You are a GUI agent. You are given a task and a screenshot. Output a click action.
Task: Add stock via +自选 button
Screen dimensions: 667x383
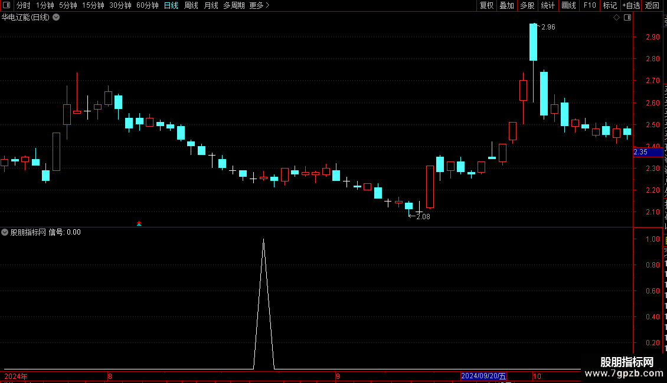(x=631, y=5)
